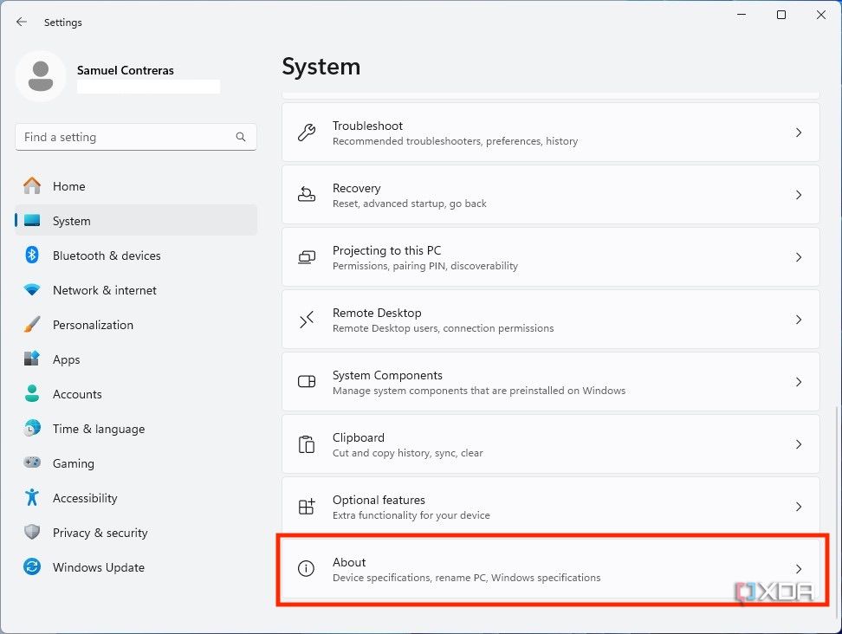
Task: Switch to Personalization settings
Action: (x=136, y=324)
